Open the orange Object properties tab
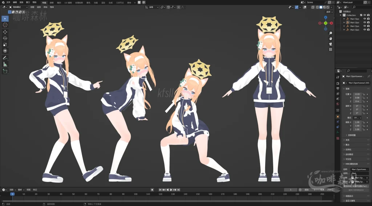Viewport: 372px width, 206px height. pos(338,117)
